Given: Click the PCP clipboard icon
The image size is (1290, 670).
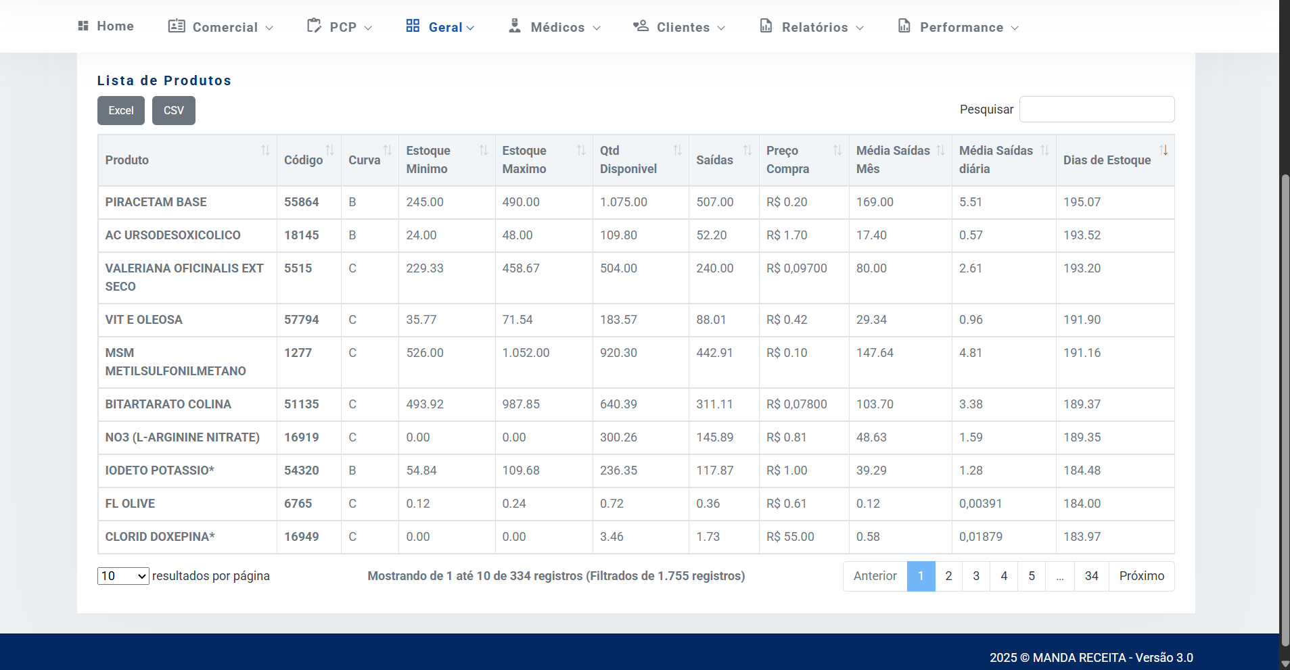Looking at the screenshot, I should pos(314,26).
